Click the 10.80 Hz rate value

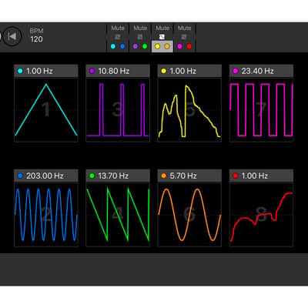click(114, 71)
